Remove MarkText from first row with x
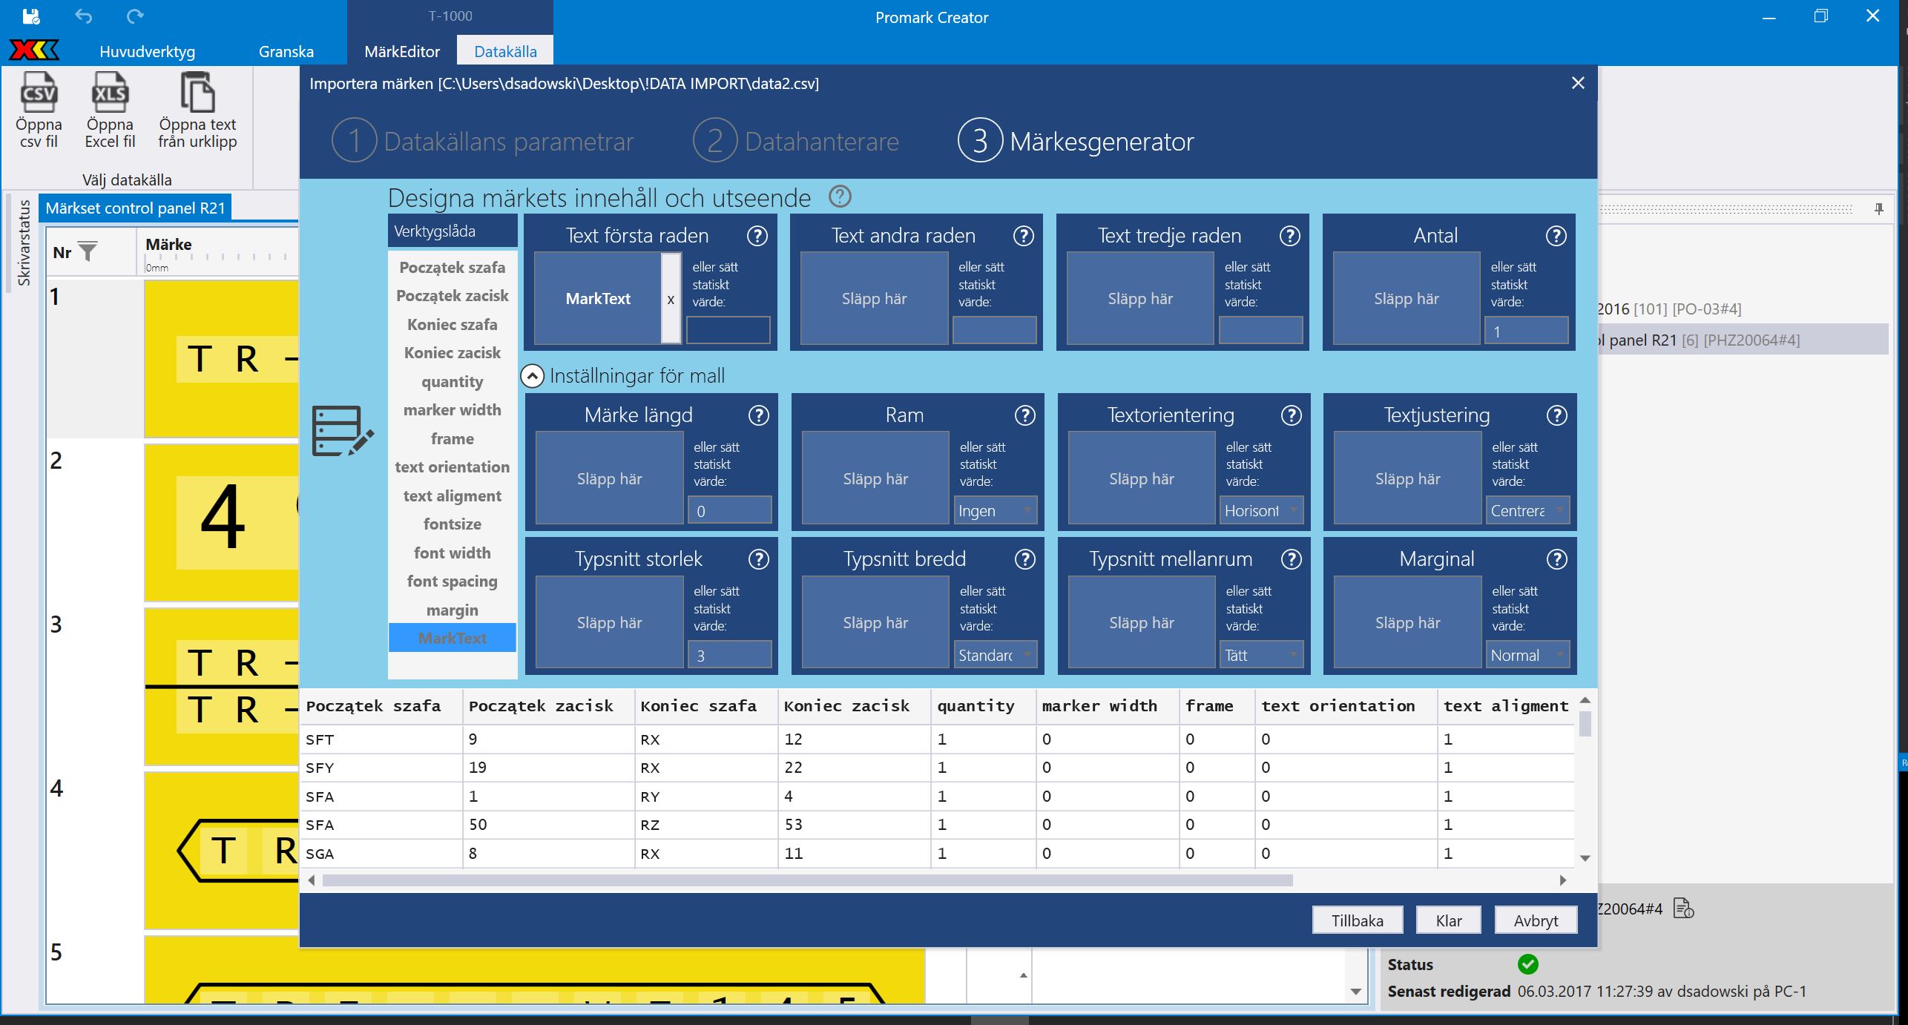 pyautogui.click(x=671, y=299)
